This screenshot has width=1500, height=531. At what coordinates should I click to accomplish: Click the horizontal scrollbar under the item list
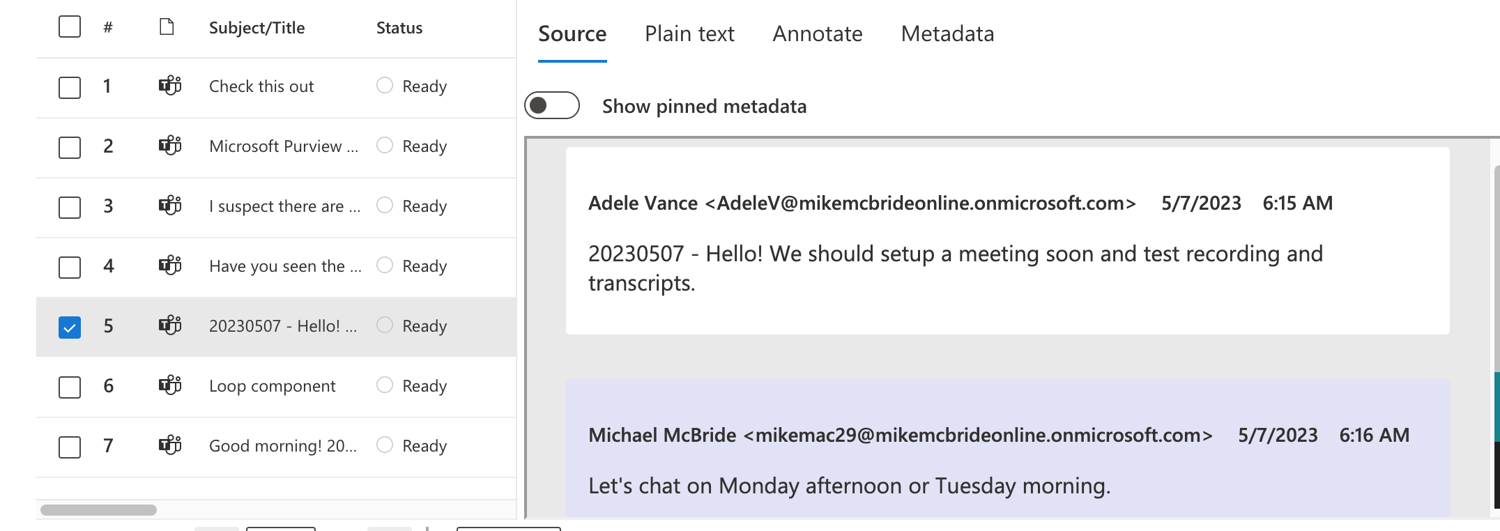pyautogui.click(x=98, y=510)
